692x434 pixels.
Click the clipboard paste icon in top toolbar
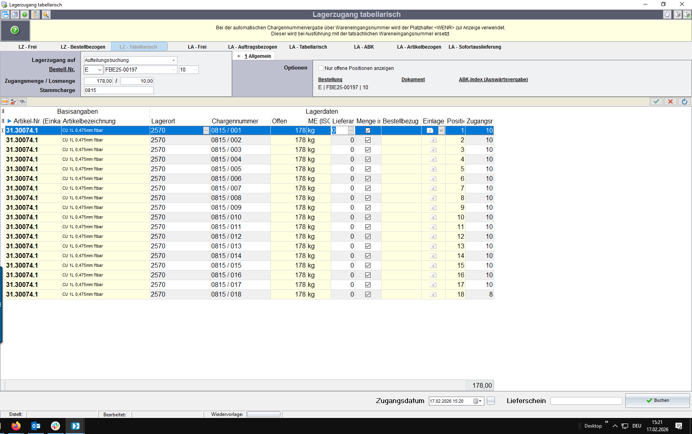tap(36, 14)
